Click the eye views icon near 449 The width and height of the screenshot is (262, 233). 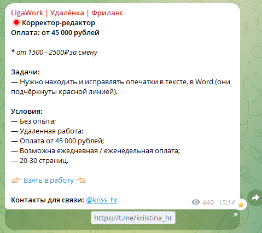pyautogui.click(x=196, y=202)
